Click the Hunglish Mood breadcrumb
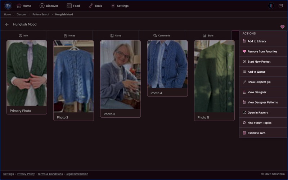288x180 pixels. tap(64, 14)
